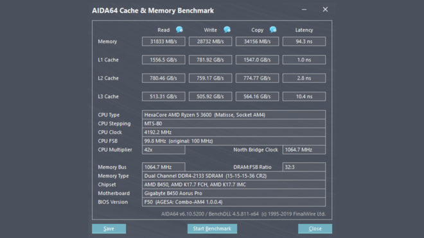Image resolution: width=424 pixels, height=238 pixels.
Task: Click the North Bridge Clock value 1064.7 MHz
Action: 305,149
